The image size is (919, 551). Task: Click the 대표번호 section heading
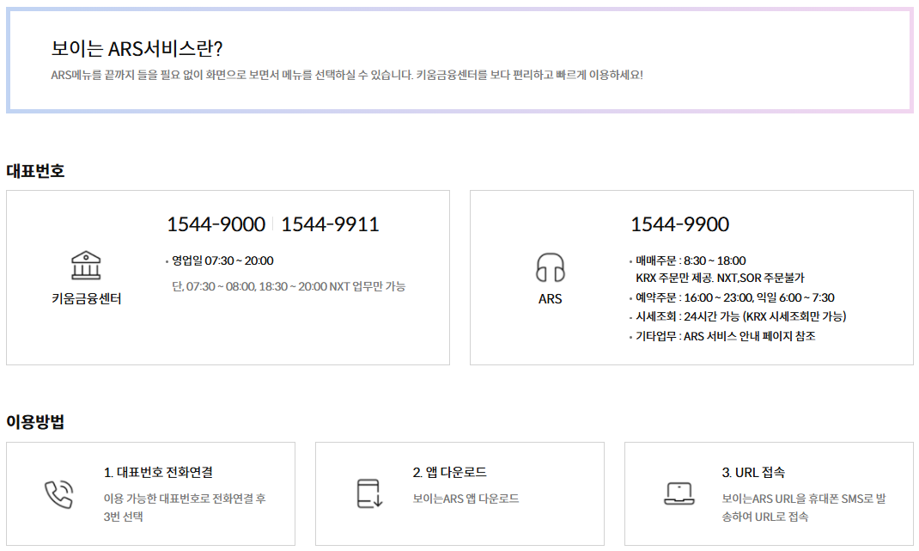point(36,171)
